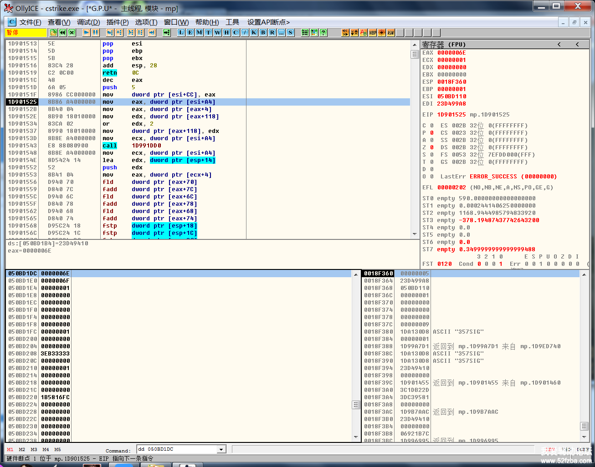The image size is (595, 467).
Task: Open the Call stack window (K)
Action: [x=254, y=32]
